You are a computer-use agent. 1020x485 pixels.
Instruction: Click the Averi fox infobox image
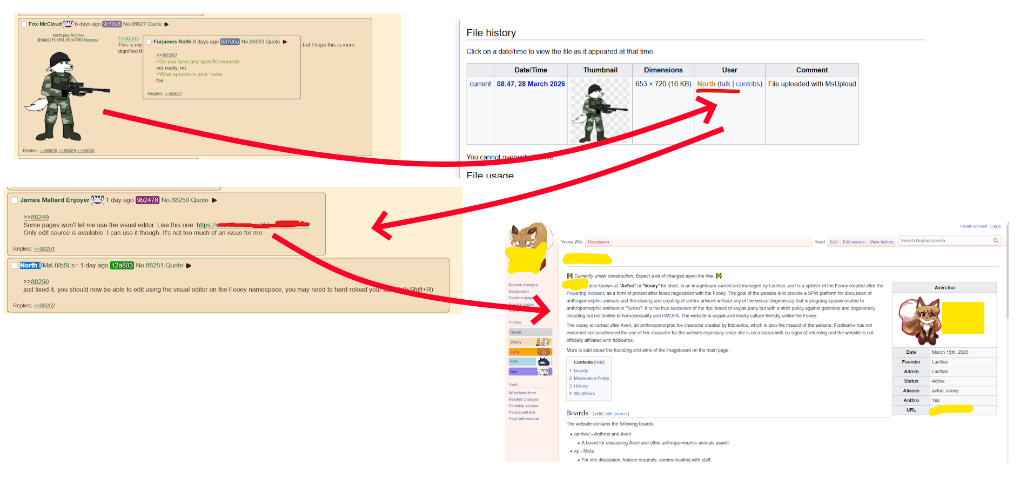[920, 321]
